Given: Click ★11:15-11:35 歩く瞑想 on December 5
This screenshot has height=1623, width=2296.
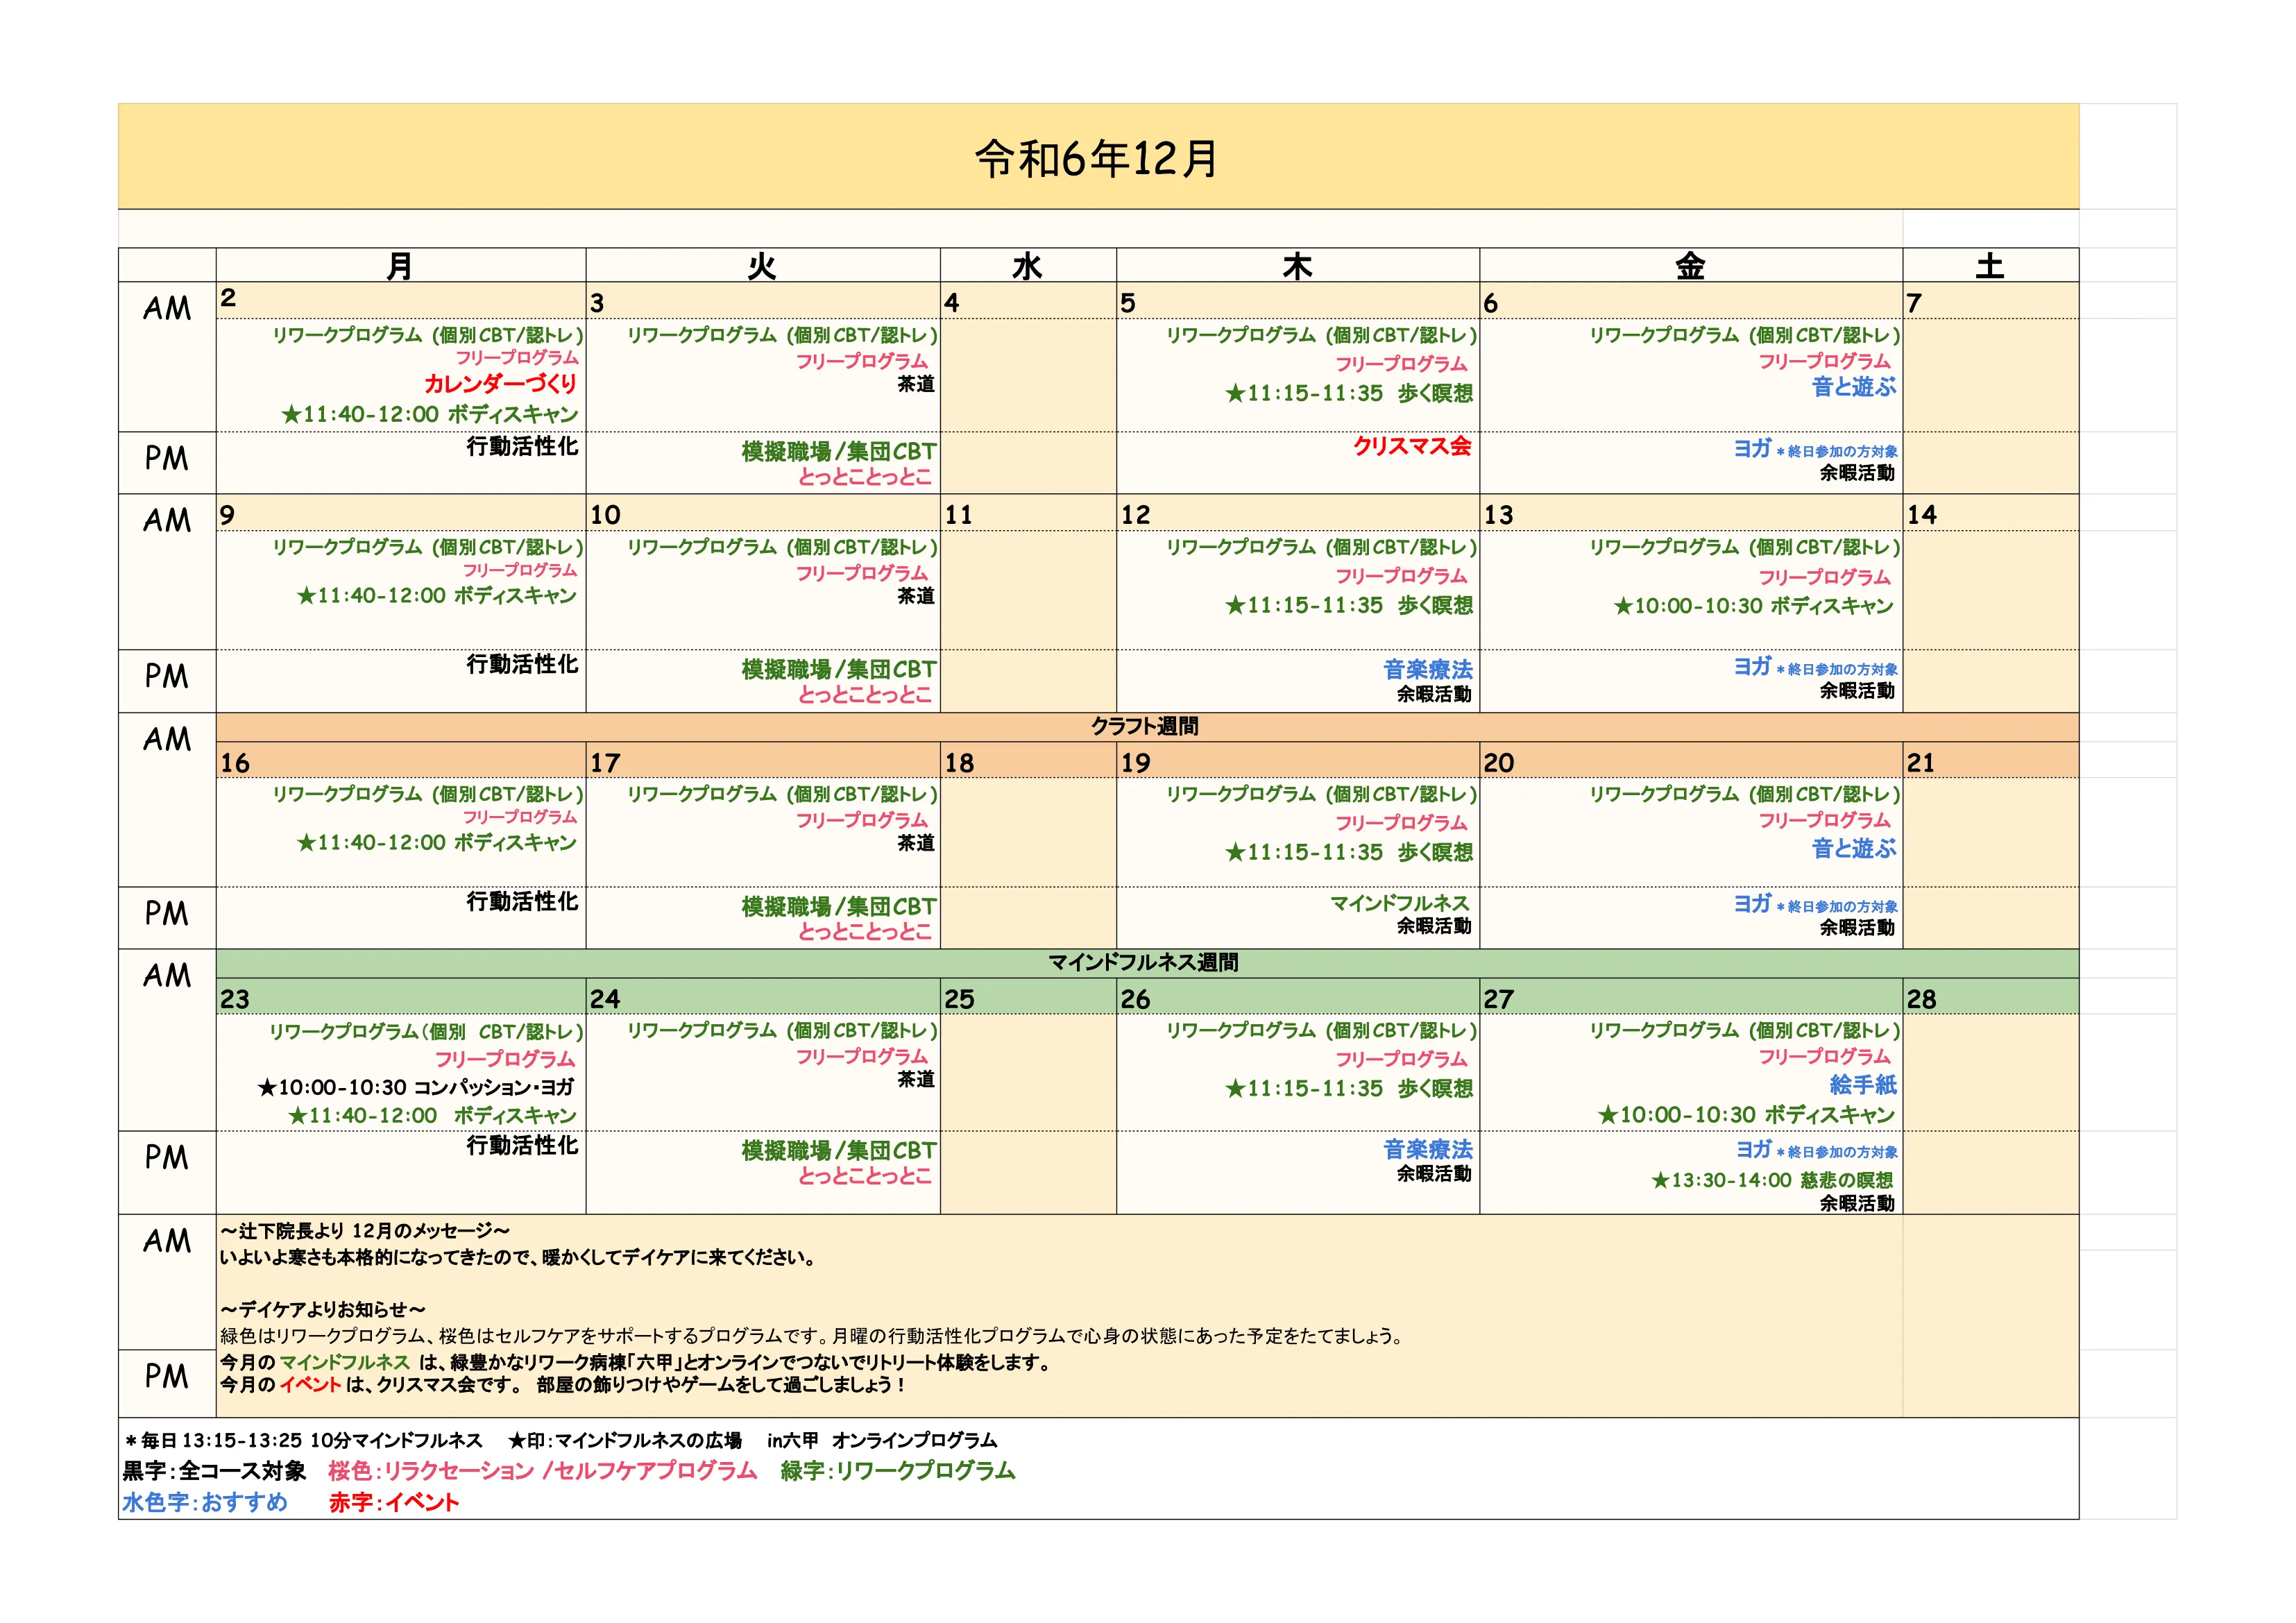Looking at the screenshot, I should pyautogui.click(x=1349, y=393).
